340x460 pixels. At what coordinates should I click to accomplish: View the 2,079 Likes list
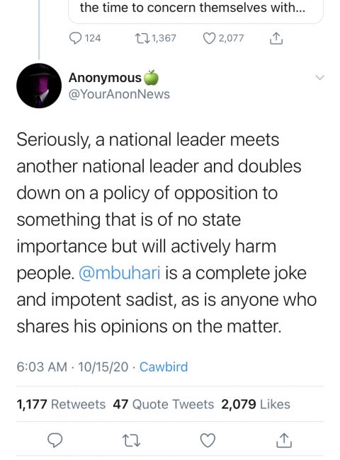pos(256,404)
